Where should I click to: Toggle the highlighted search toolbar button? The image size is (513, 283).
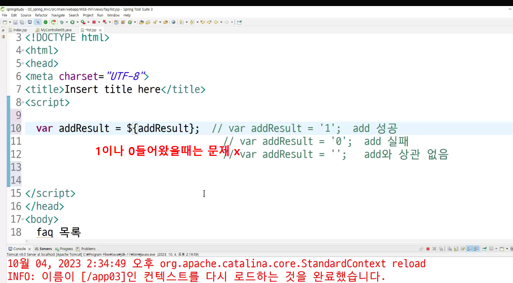pos(38,22)
